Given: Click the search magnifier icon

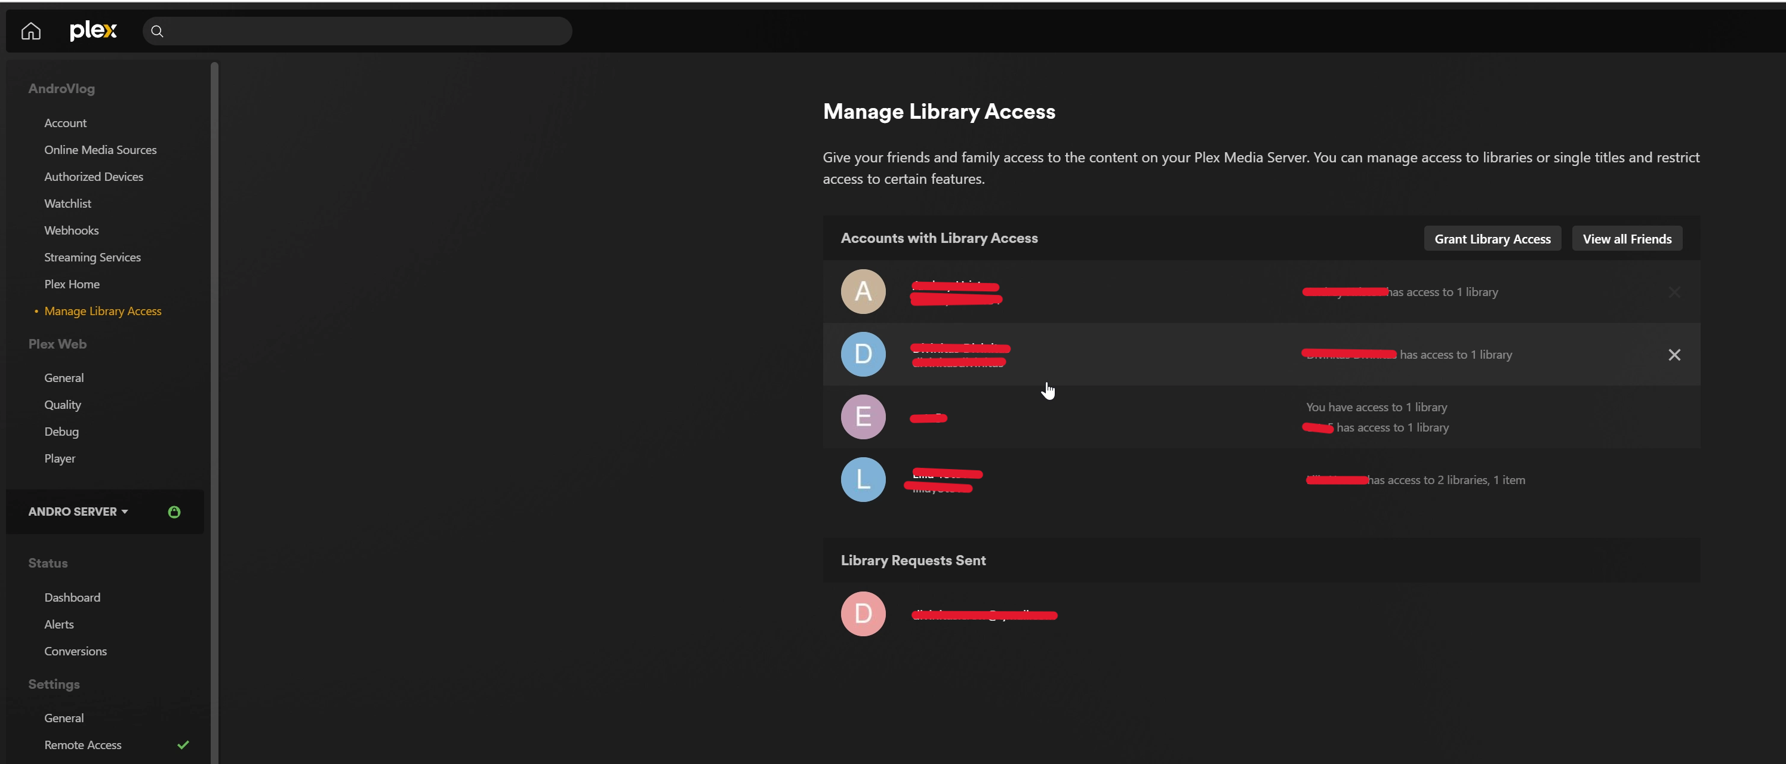Looking at the screenshot, I should click(158, 31).
